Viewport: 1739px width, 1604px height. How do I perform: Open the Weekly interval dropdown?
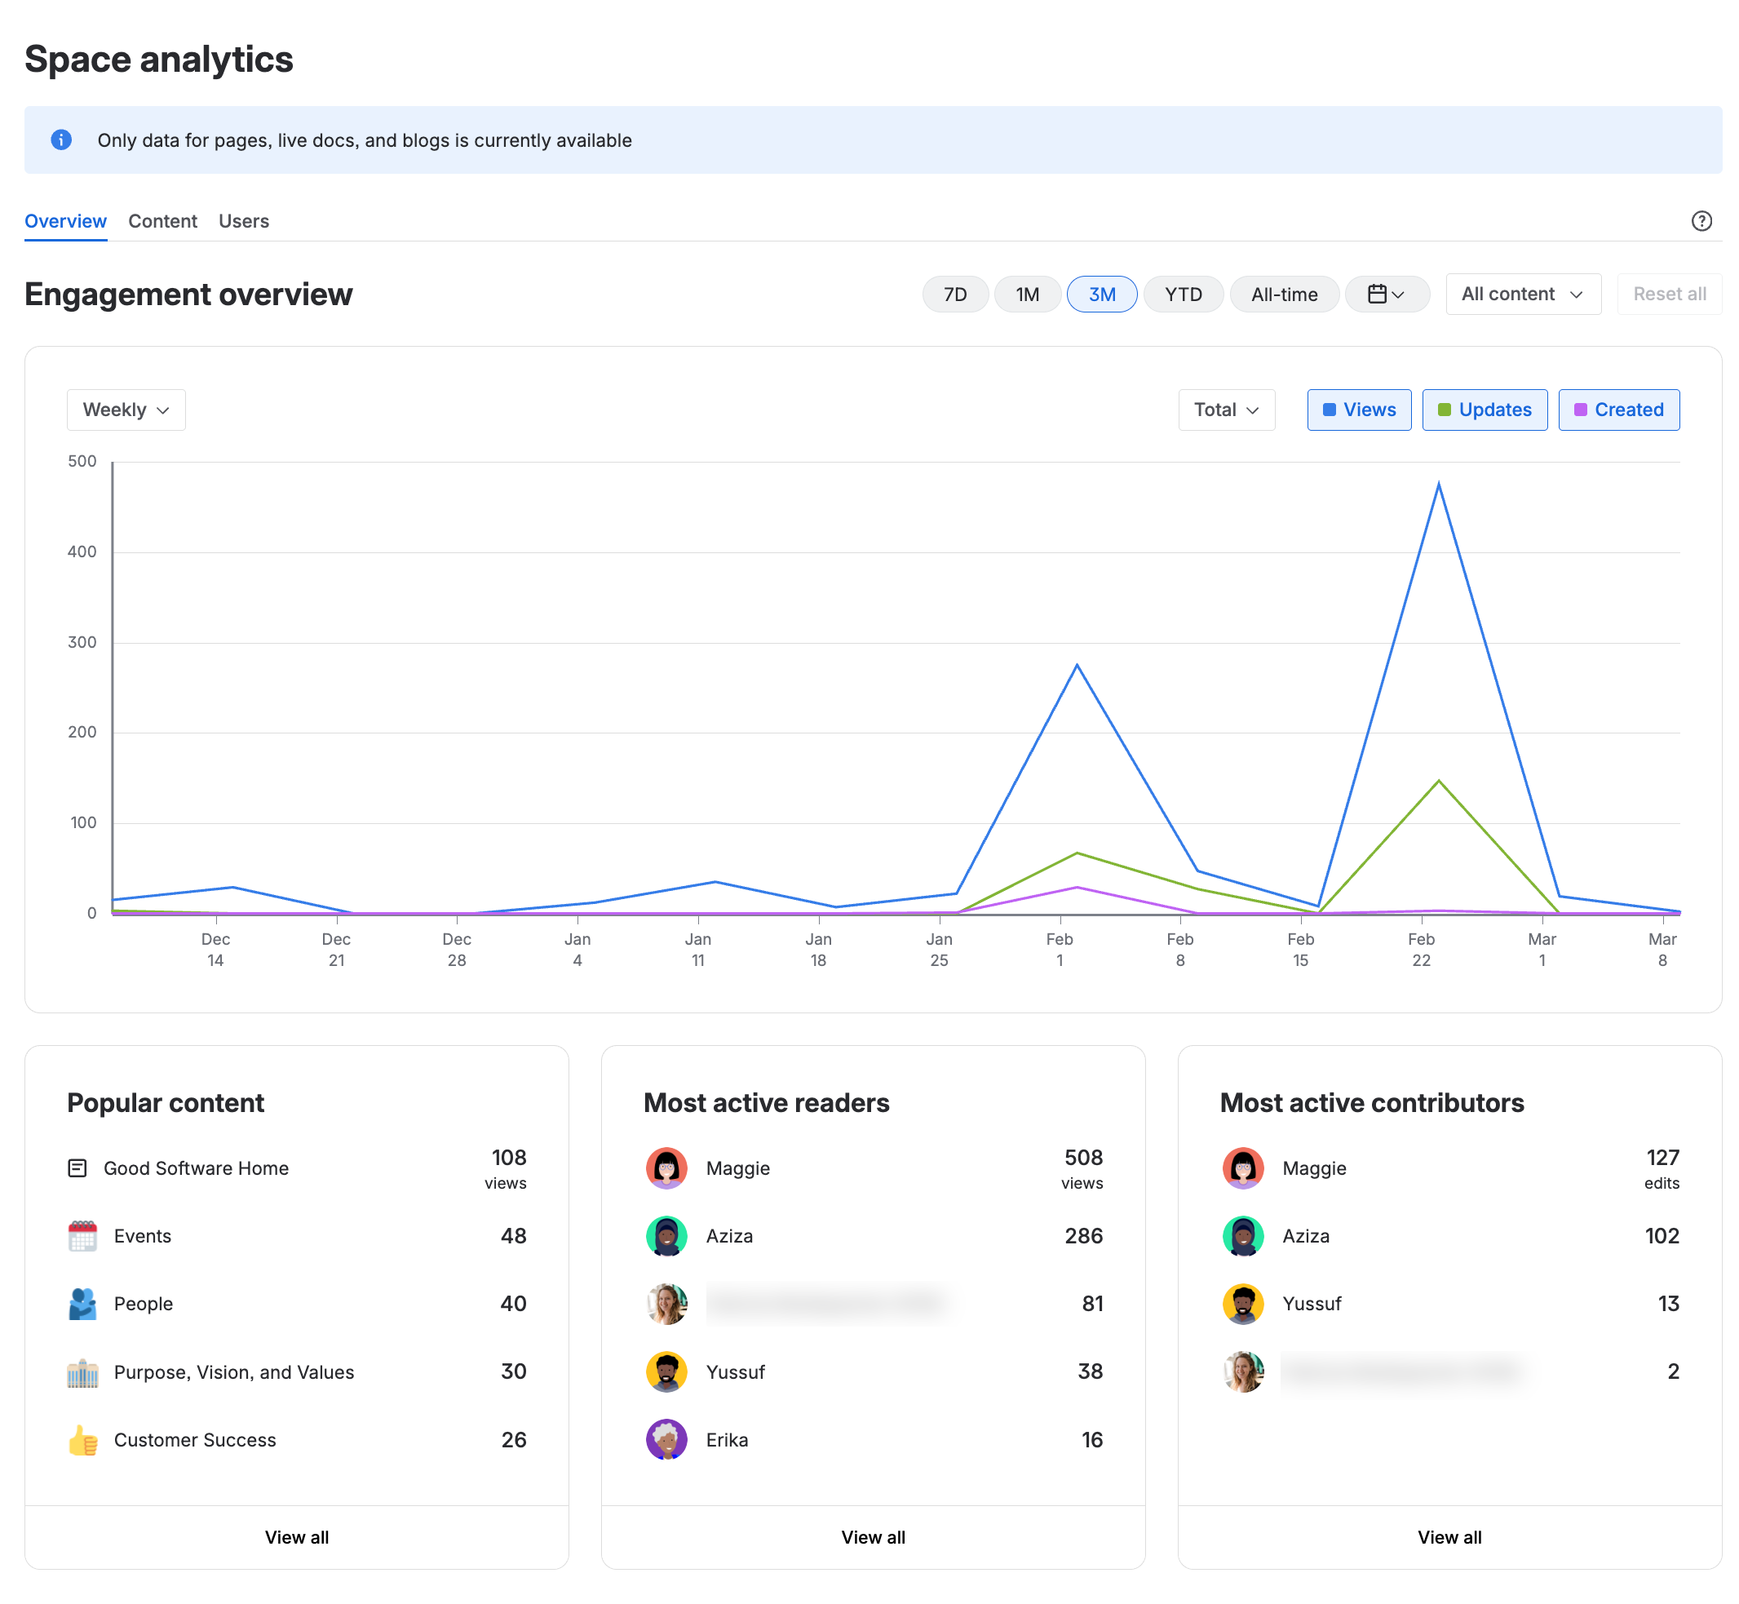126,410
